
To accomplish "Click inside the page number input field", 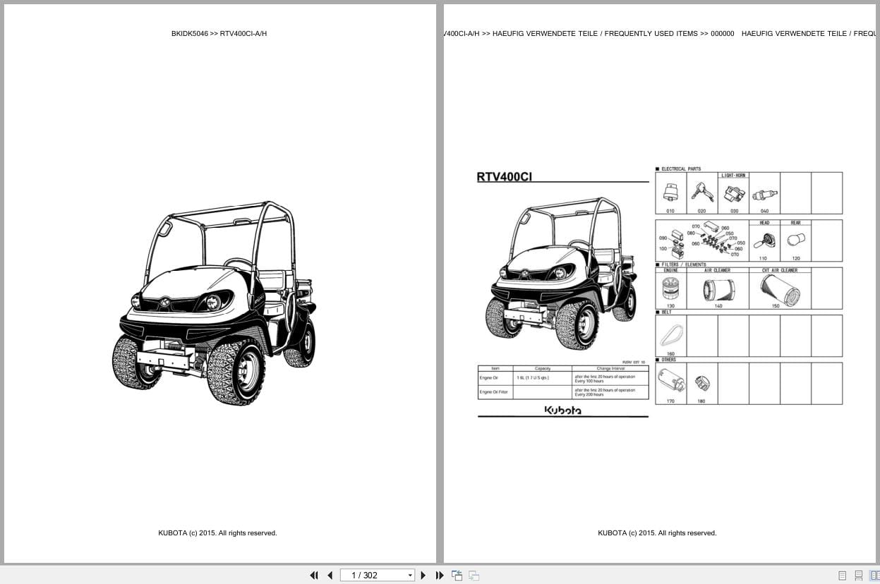I will coord(367,575).
